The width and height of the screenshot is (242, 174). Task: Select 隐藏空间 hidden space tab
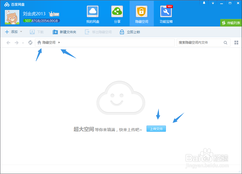coord(141,14)
